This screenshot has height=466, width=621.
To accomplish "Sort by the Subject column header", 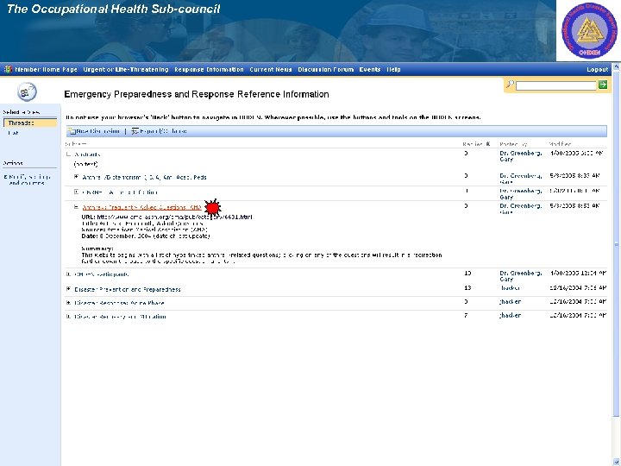I will coord(76,144).
